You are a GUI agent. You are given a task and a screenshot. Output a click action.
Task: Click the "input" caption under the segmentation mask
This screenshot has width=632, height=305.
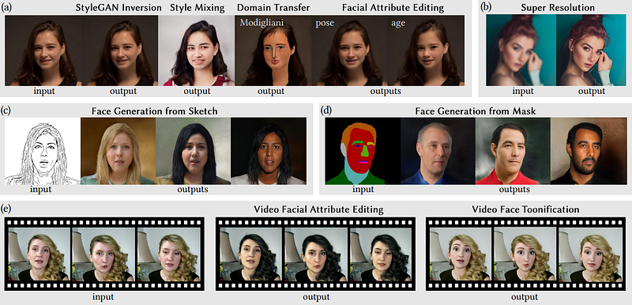point(363,189)
